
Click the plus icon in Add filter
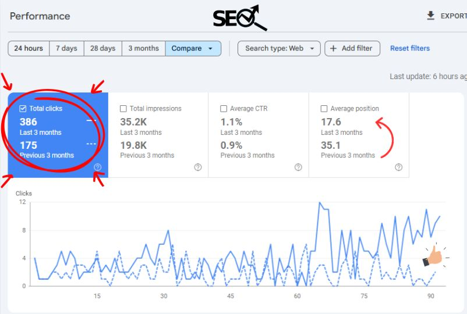334,48
